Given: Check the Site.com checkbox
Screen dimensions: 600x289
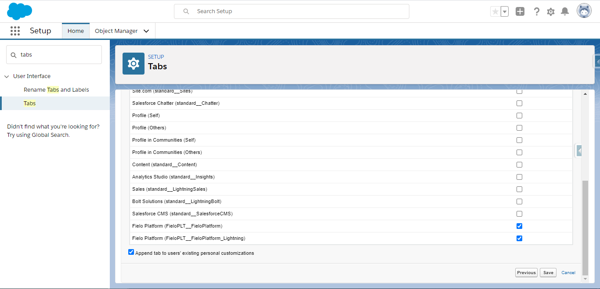Looking at the screenshot, I should point(519,92).
